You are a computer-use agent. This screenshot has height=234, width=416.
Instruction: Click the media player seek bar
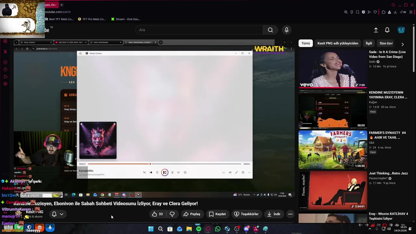pos(165,164)
